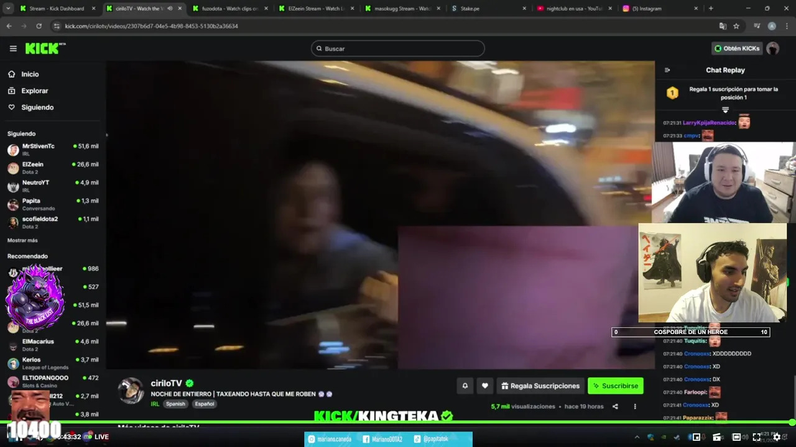
Task: Open the user profile avatar menu
Action: click(773, 48)
